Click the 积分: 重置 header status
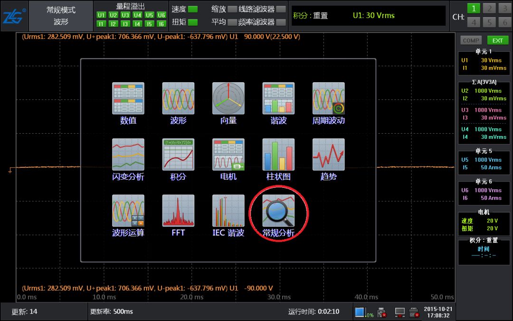This screenshot has width=513, height=321. click(310, 15)
